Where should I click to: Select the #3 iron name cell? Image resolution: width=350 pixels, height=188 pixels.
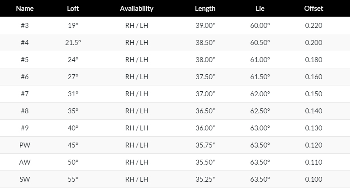pos(25,25)
